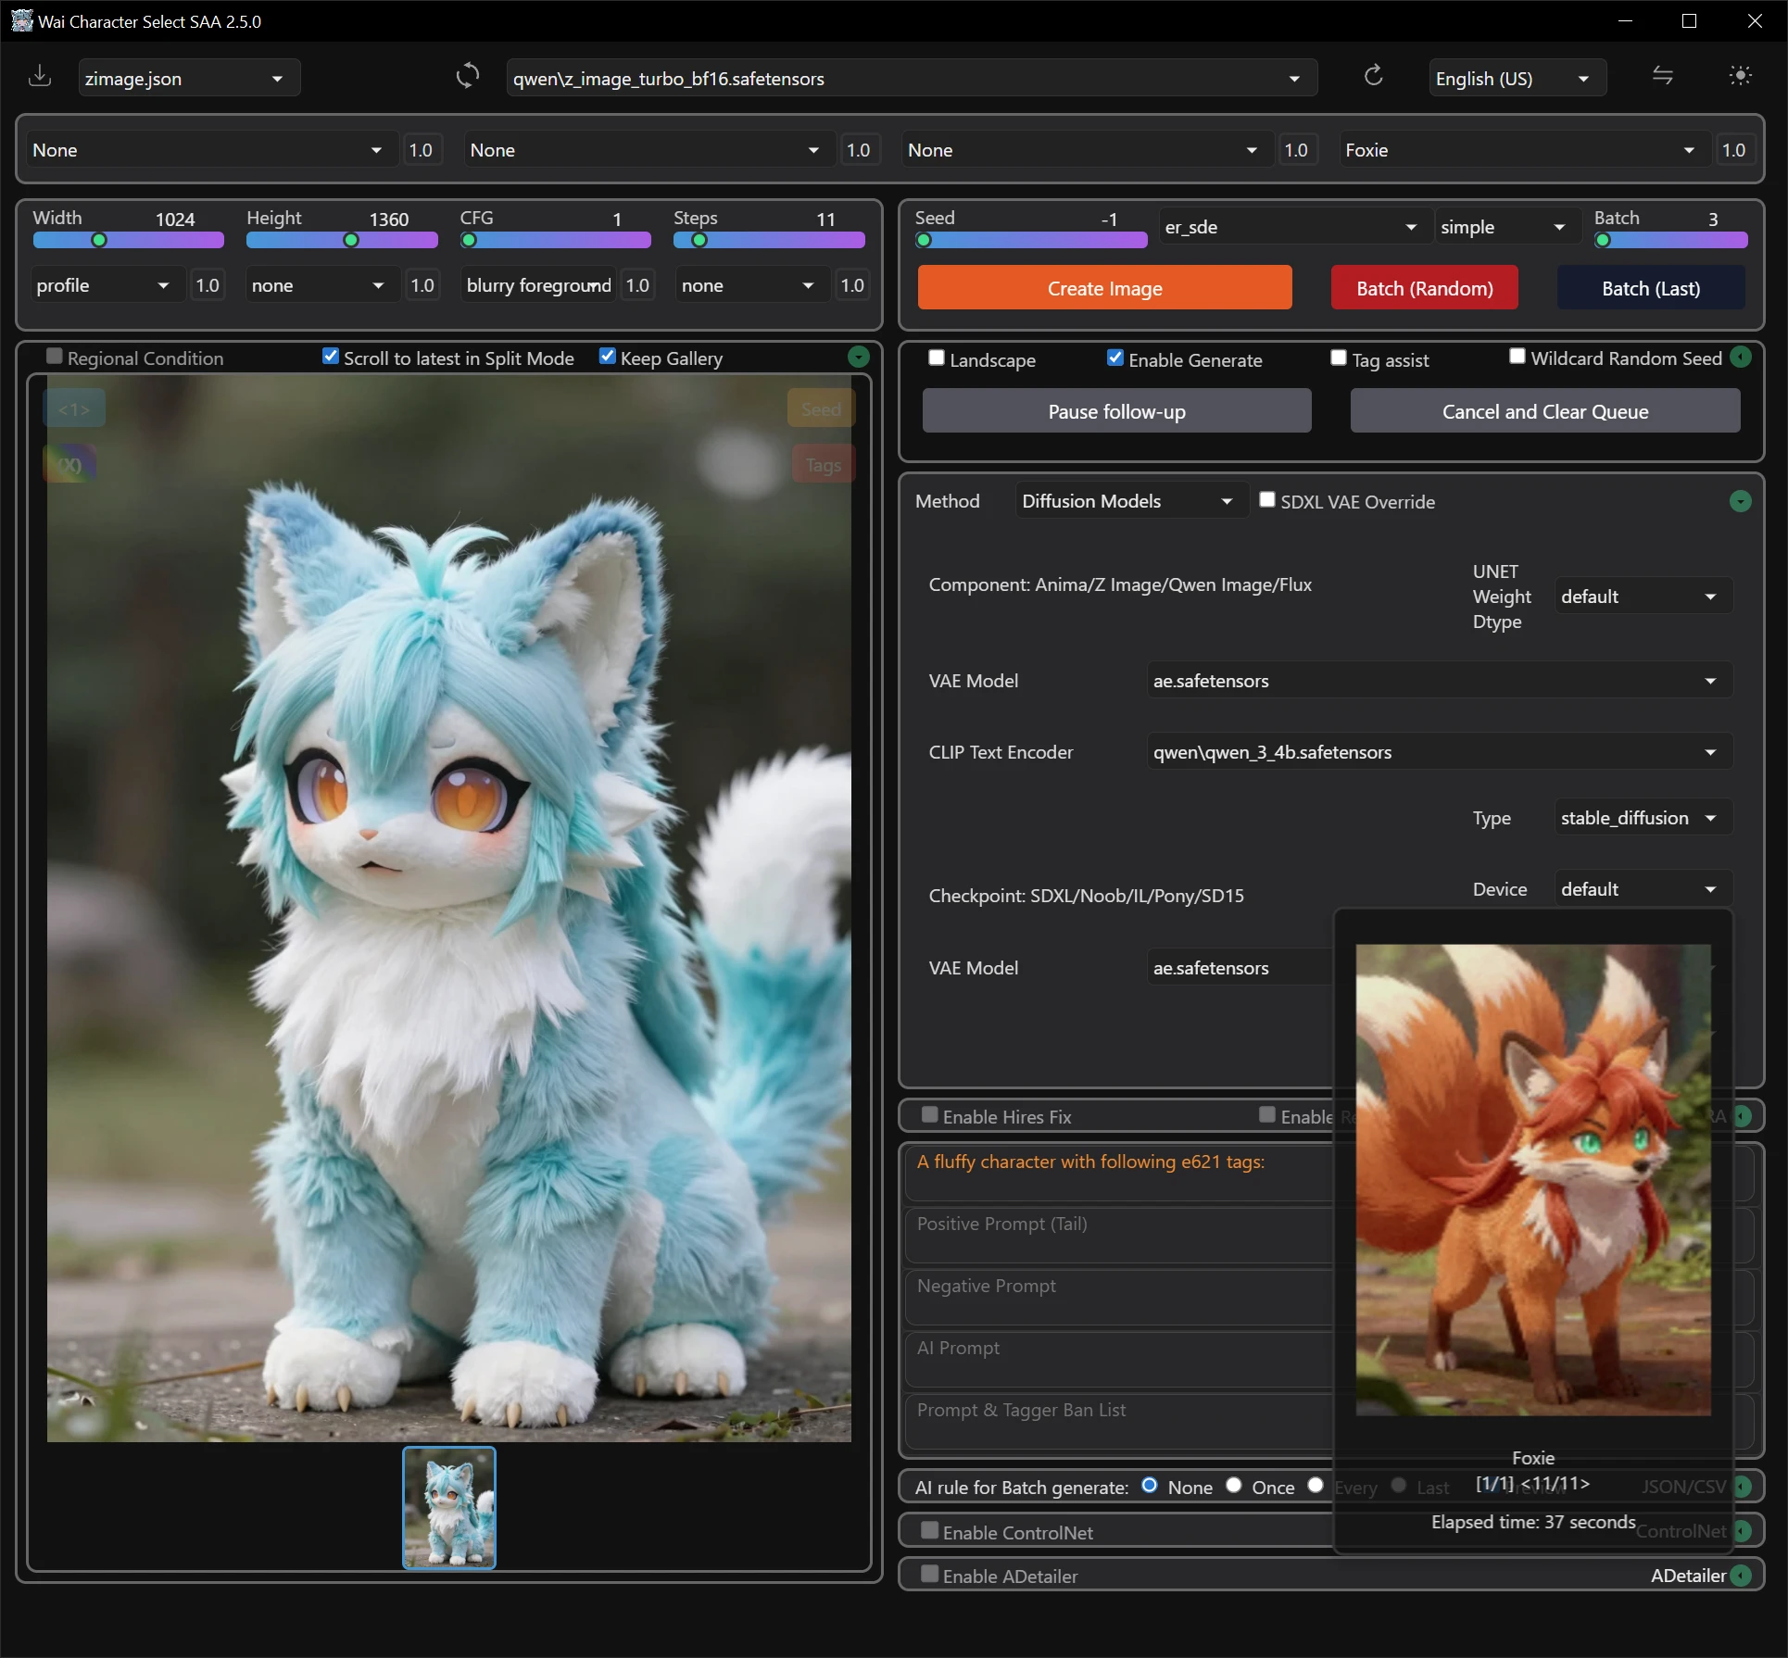
Task: Collapse the generate options green circle icon
Action: pyautogui.click(x=1742, y=357)
